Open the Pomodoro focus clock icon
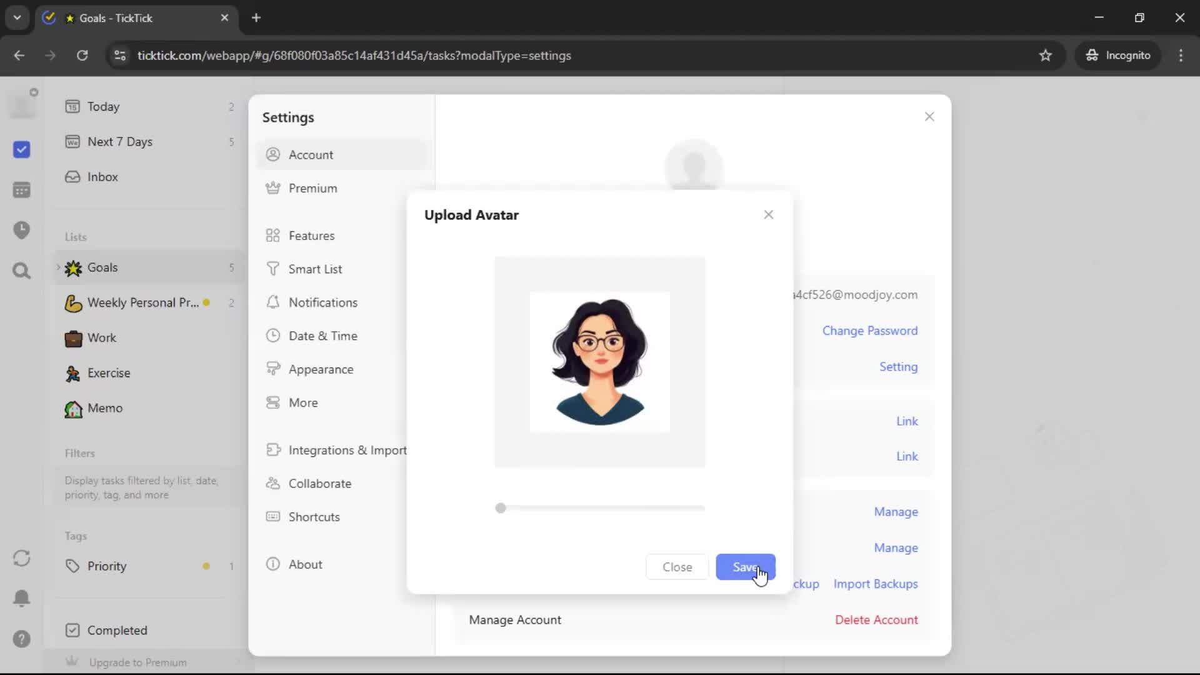 point(21,230)
